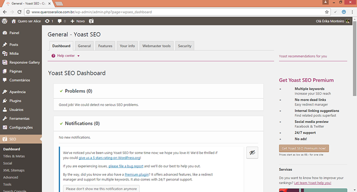
Task: Follow give us a 5 stars rating link
Action: click(x=109, y=158)
